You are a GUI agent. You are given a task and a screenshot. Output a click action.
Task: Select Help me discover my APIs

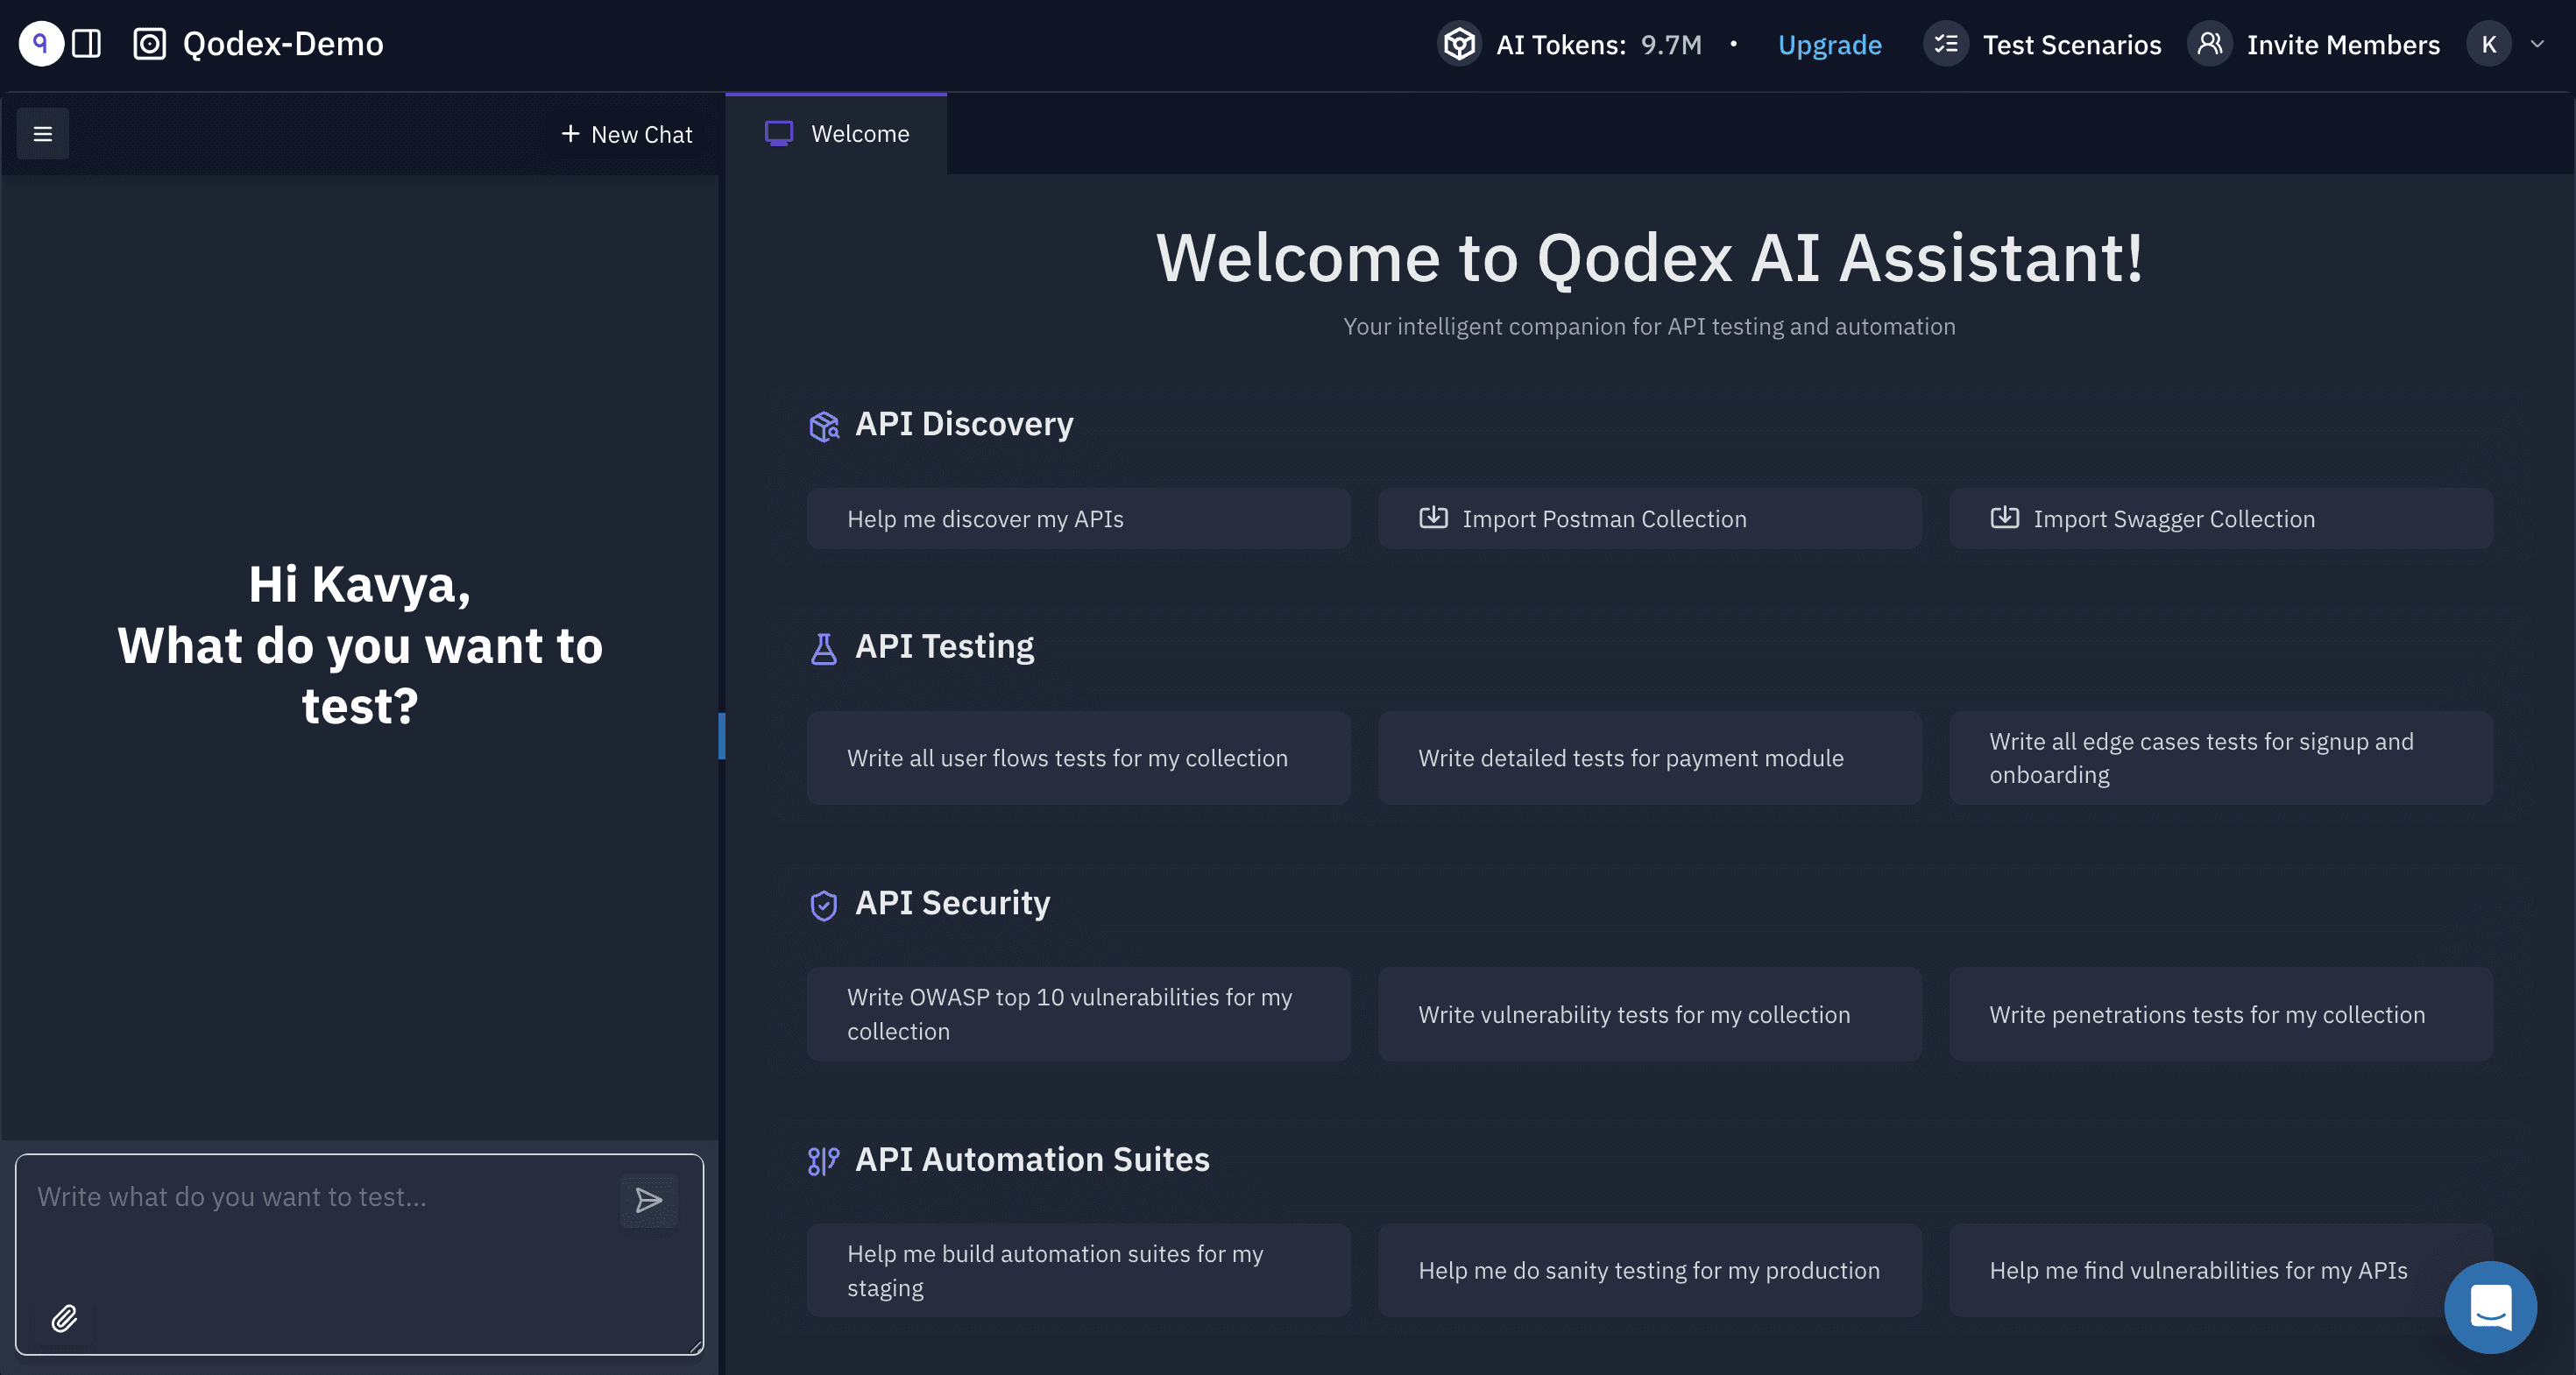tap(1078, 518)
